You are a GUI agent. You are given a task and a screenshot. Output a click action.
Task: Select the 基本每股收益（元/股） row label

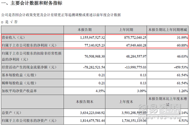click(x=19, y=75)
